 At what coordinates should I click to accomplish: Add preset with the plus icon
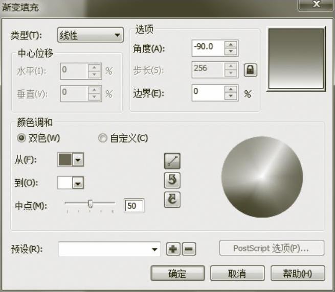click(x=173, y=249)
